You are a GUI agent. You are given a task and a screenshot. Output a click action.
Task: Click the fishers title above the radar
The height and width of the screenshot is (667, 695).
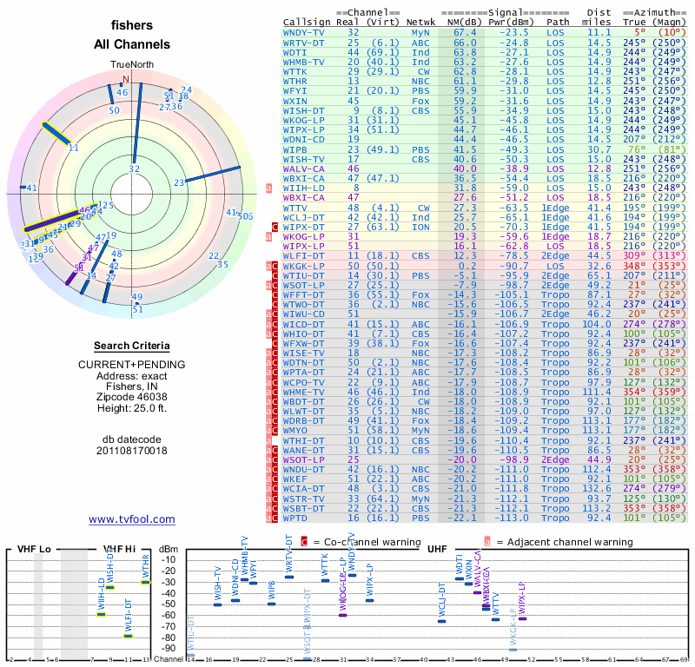pyautogui.click(x=132, y=25)
